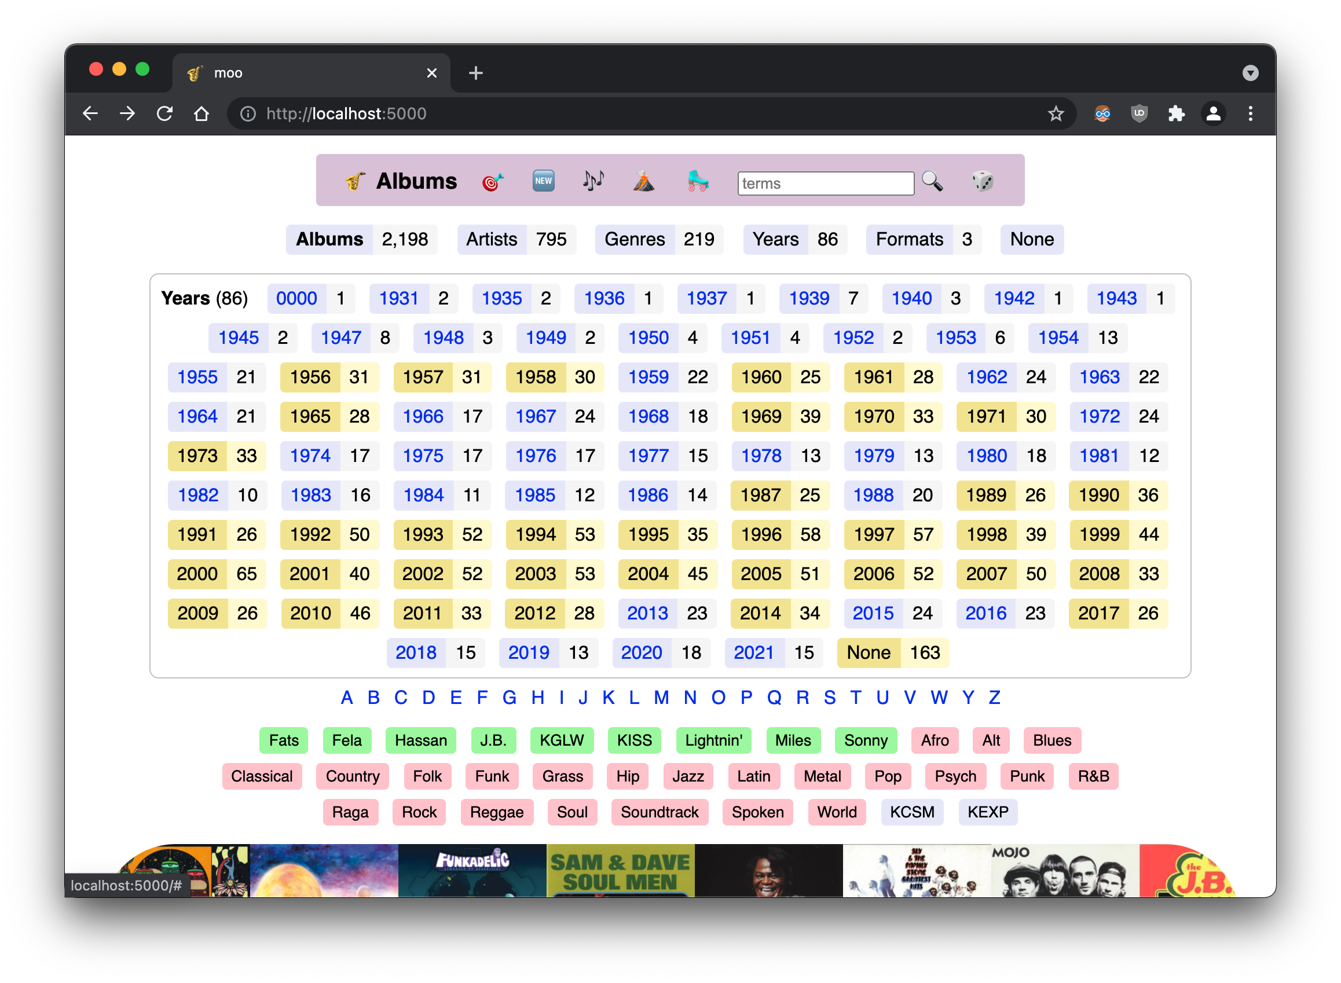Bookmark page with the star icon
The height and width of the screenshot is (983, 1341).
point(1056,113)
